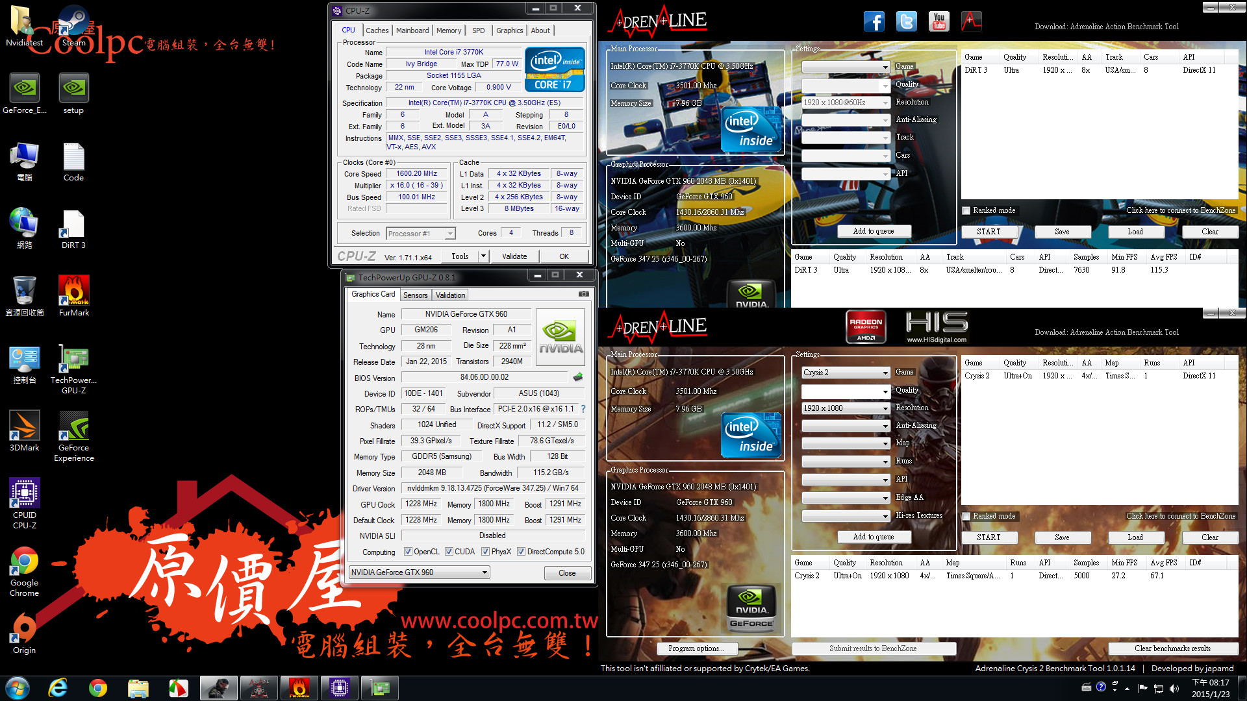
Task: Click the volume speaker tray icon
Action: (x=1174, y=688)
